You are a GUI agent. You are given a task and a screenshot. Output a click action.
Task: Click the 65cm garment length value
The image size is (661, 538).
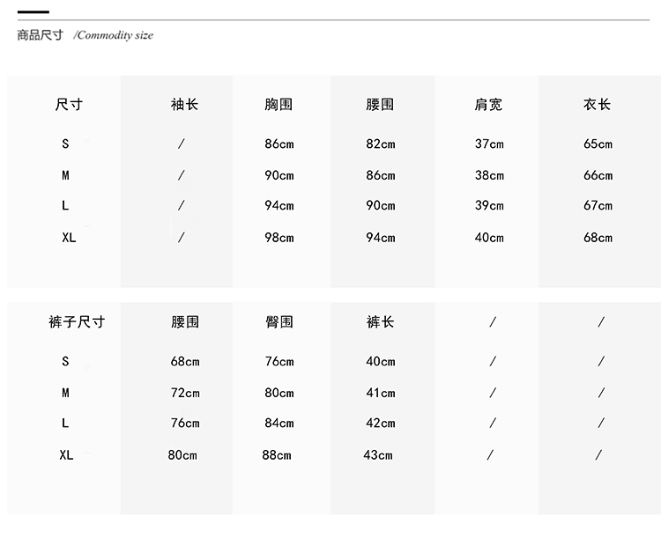(x=598, y=144)
